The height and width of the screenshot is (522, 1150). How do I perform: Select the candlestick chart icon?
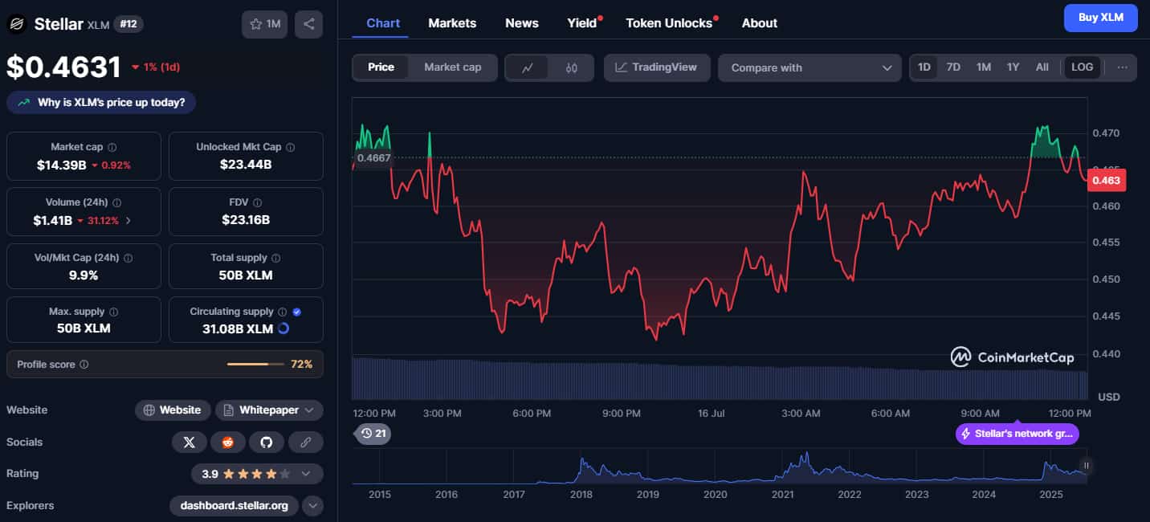(x=572, y=67)
